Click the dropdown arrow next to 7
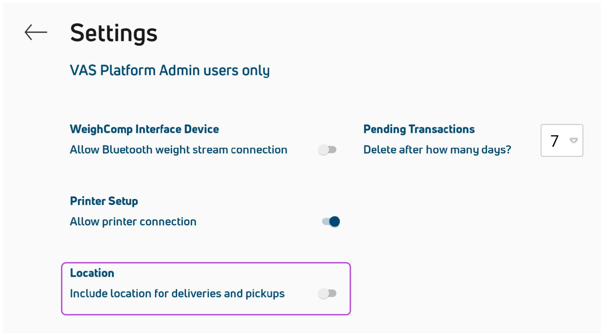This screenshot has width=601, height=333. coord(574,141)
